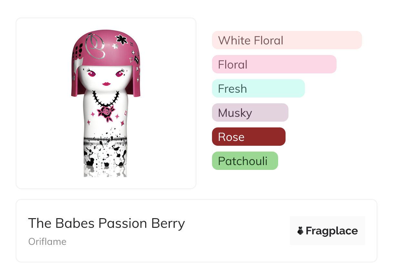This screenshot has height=278, width=393.
Task: Choose the green Patchouli accord bar
Action: click(x=245, y=161)
